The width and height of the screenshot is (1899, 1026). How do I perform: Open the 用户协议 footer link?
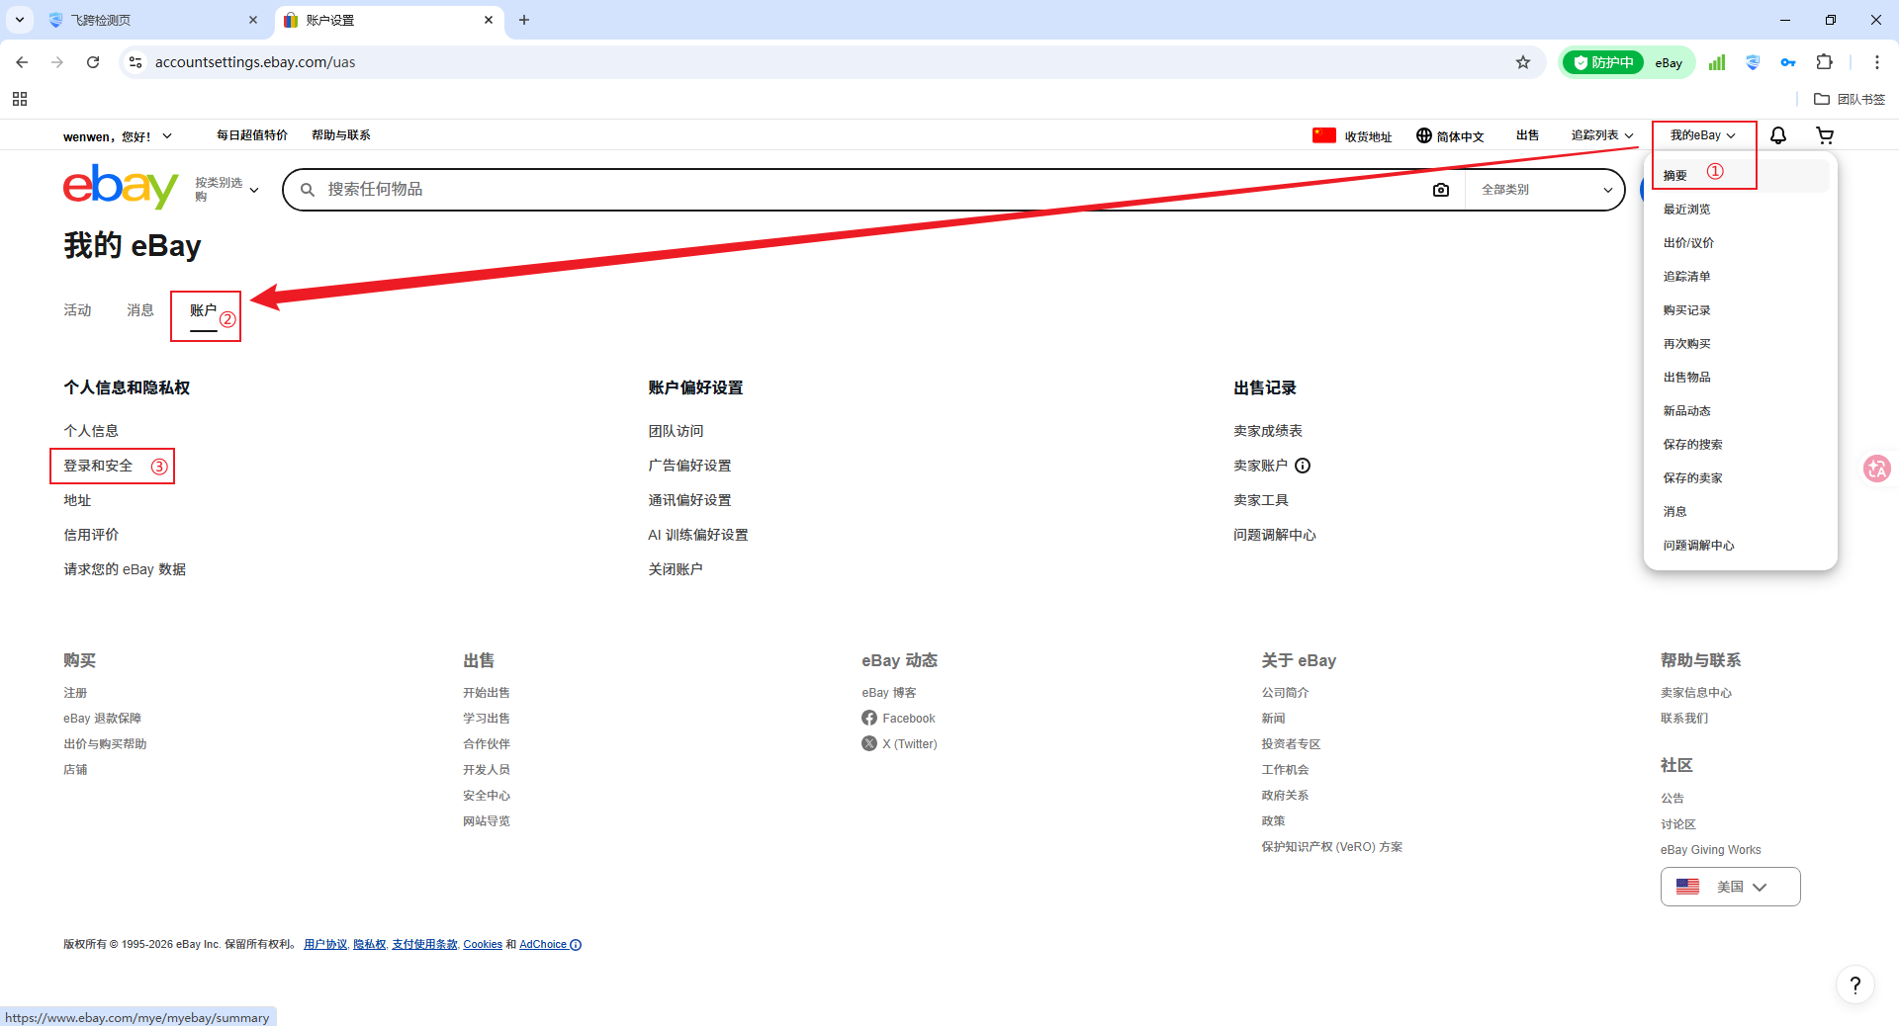click(325, 945)
